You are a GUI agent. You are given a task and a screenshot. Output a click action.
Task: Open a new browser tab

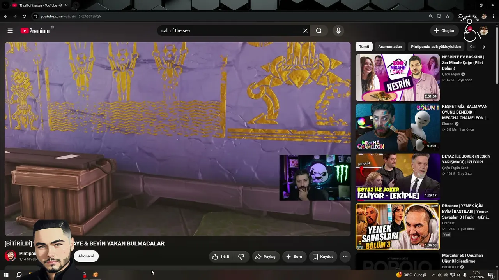76,5
